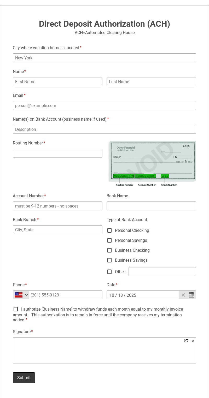Tick the withdrawal authorization checkbox

(x=16, y=309)
